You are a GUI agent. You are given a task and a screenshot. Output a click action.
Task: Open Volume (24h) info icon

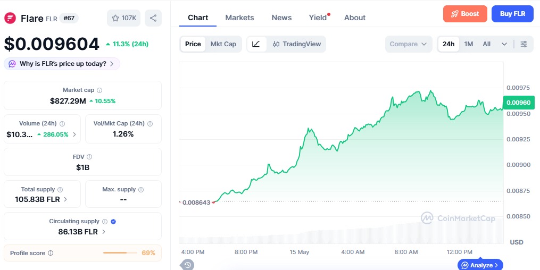62,123
